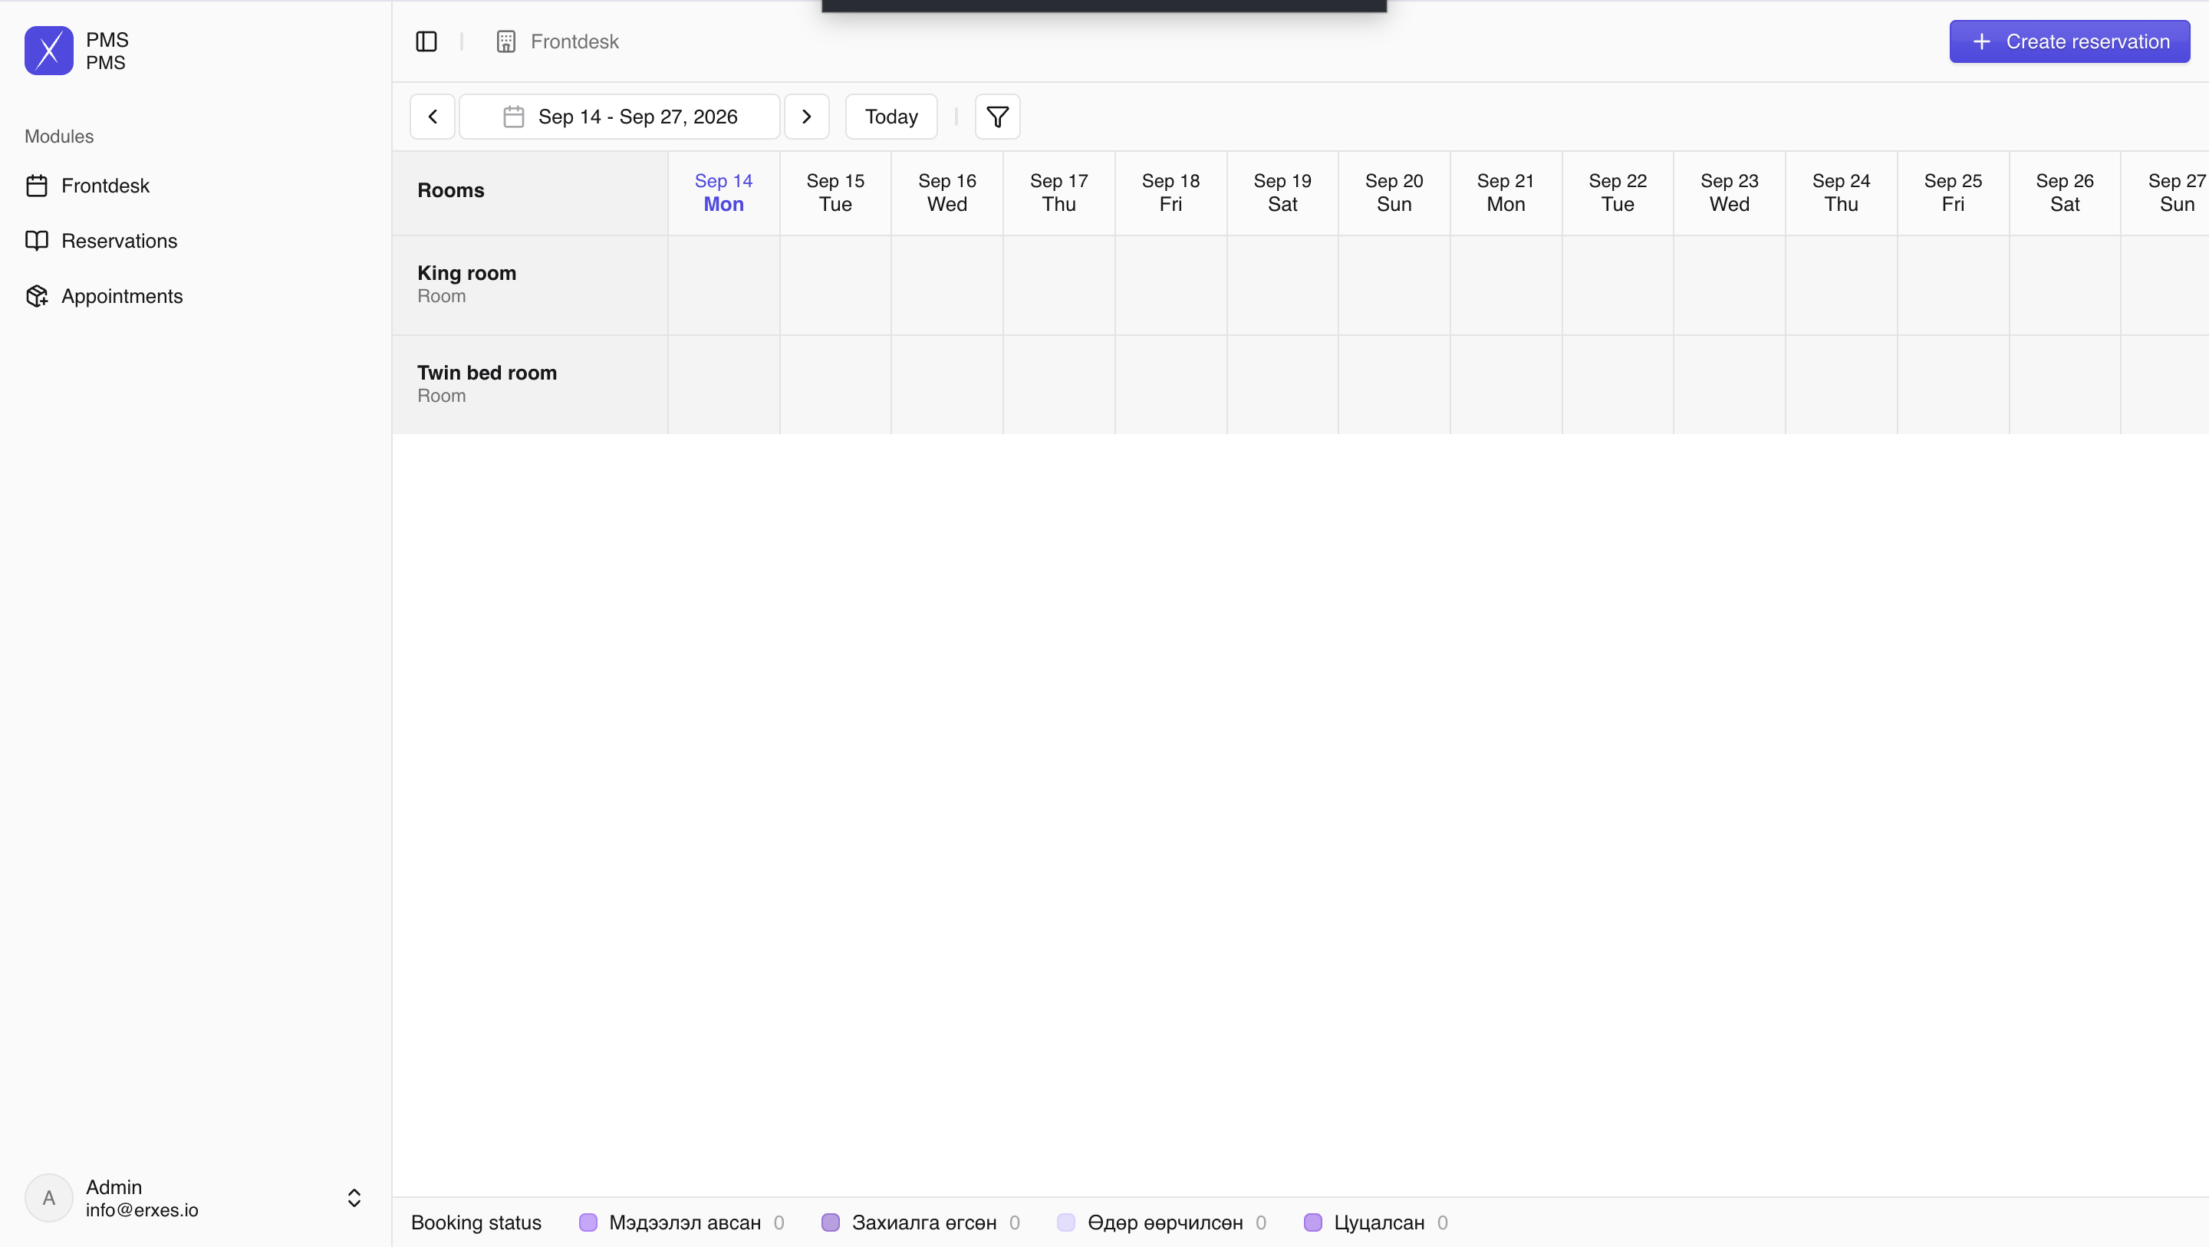The height and width of the screenshot is (1247, 2209).
Task: Click Create reservation button
Action: pos(2069,41)
